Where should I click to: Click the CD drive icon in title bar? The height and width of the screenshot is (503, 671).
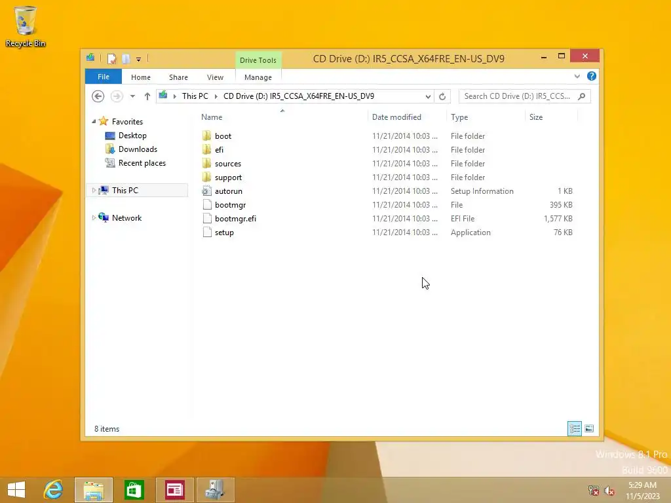coord(90,58)
